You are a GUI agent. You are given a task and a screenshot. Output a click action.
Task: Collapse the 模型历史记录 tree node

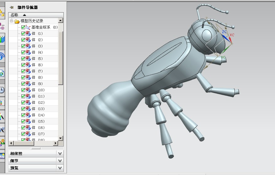tap(11, 21)
